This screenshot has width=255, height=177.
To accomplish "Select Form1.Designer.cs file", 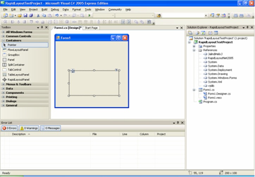I will click(219, 94).
